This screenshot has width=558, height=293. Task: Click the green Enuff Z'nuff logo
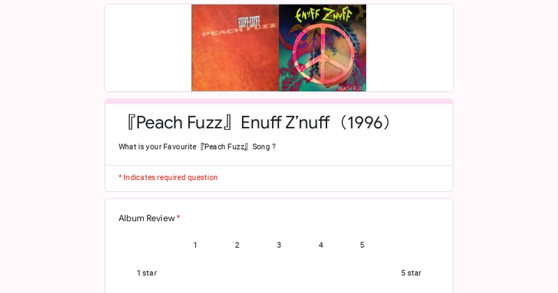click(322, 14)
